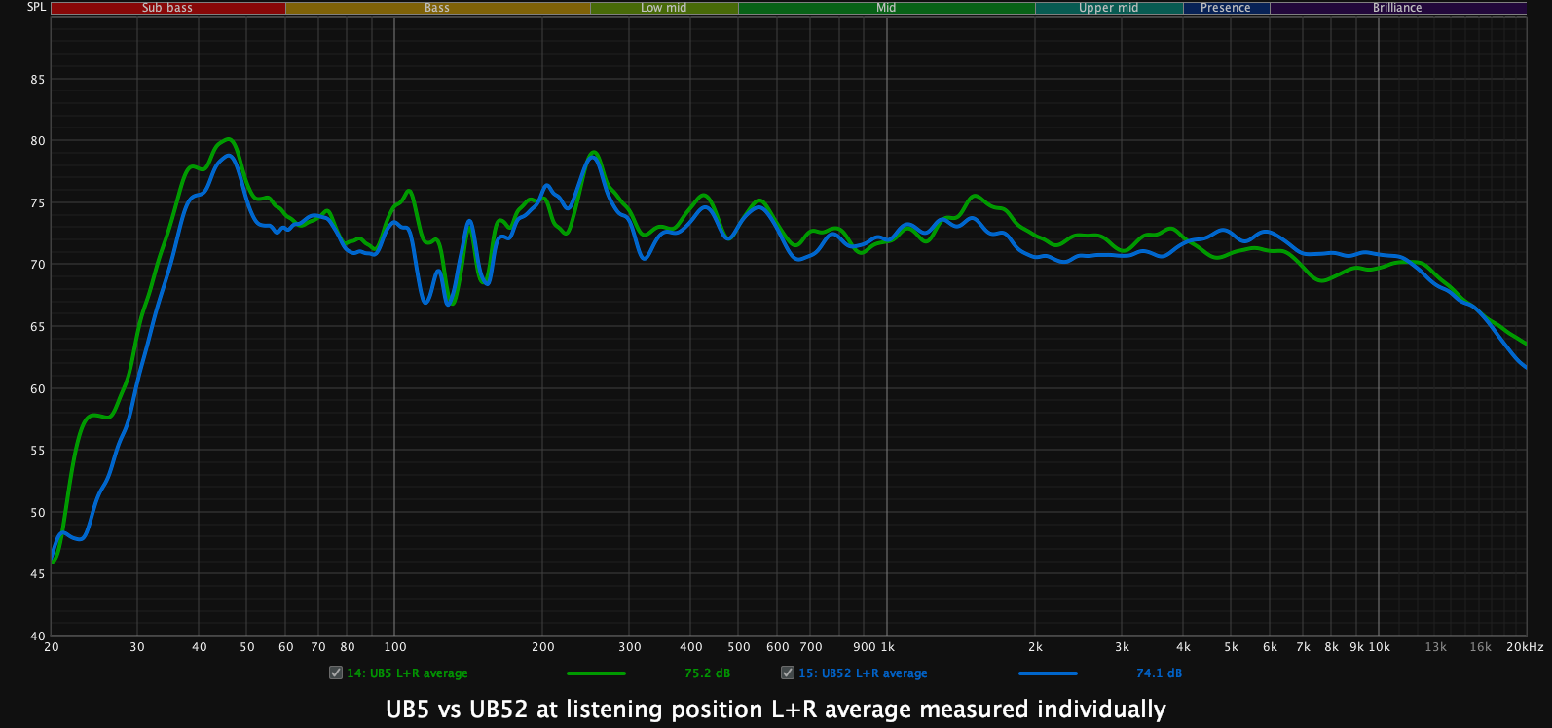Viewport: 1552px width, 728px height.
Task: Click the Presence frequency band
Action: coord(1226,8)
